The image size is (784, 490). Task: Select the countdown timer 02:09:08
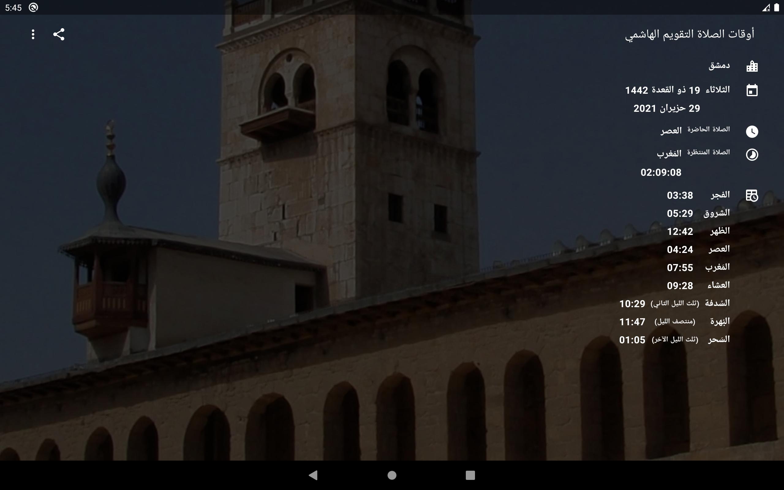coord(661,172)
